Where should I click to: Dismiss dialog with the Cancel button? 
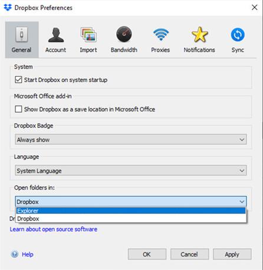click(x=189, y=254)
